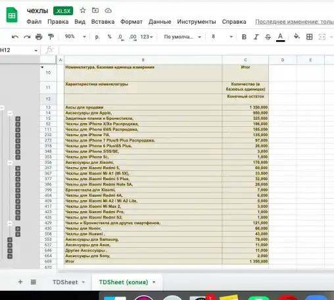Screen dimensions: 334x300
Task: Open Google Sheets home logo
Action: click(x=12, y=15)
